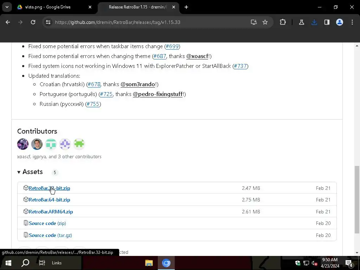Click the Links toolbar on the taskbar
This screenshot has width=360, height=270.
tap(57, 263)
